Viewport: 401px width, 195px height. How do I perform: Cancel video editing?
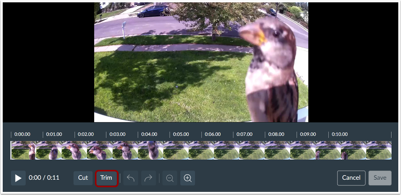[351, 178]
